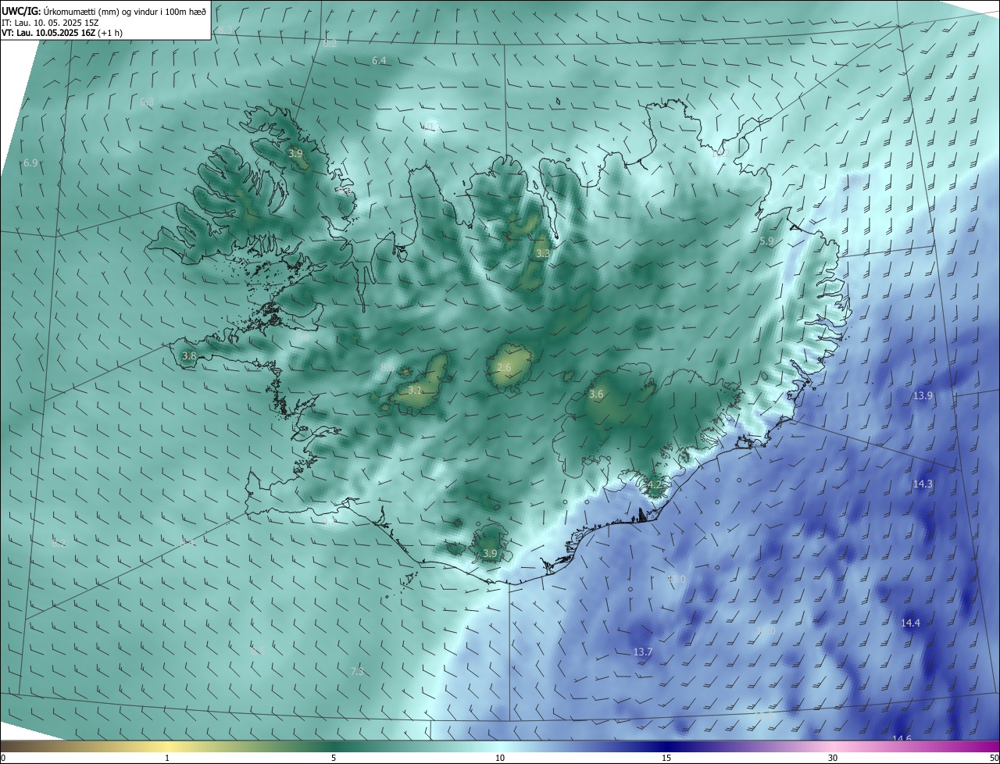Pick the pale yellow band of the color scale
1000x764 pixels.
point(168,747)
